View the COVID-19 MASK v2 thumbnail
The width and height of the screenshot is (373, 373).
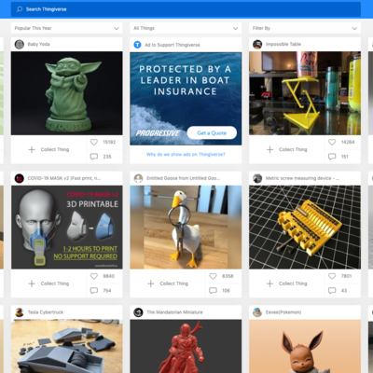tap(66, 228)
